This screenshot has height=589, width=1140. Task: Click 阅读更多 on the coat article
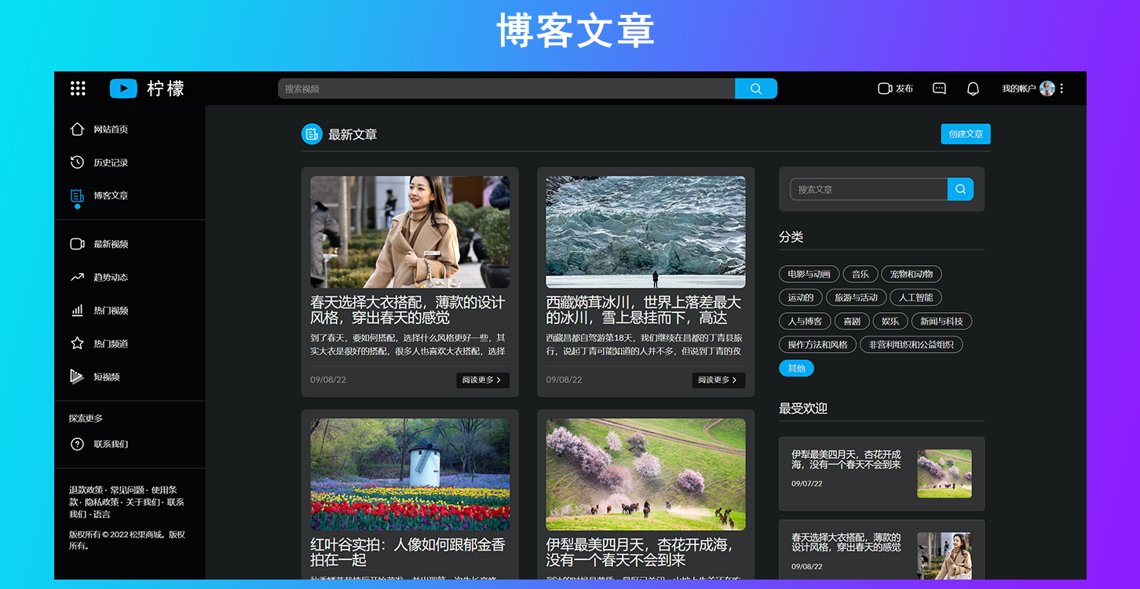[x=482, y=380]
